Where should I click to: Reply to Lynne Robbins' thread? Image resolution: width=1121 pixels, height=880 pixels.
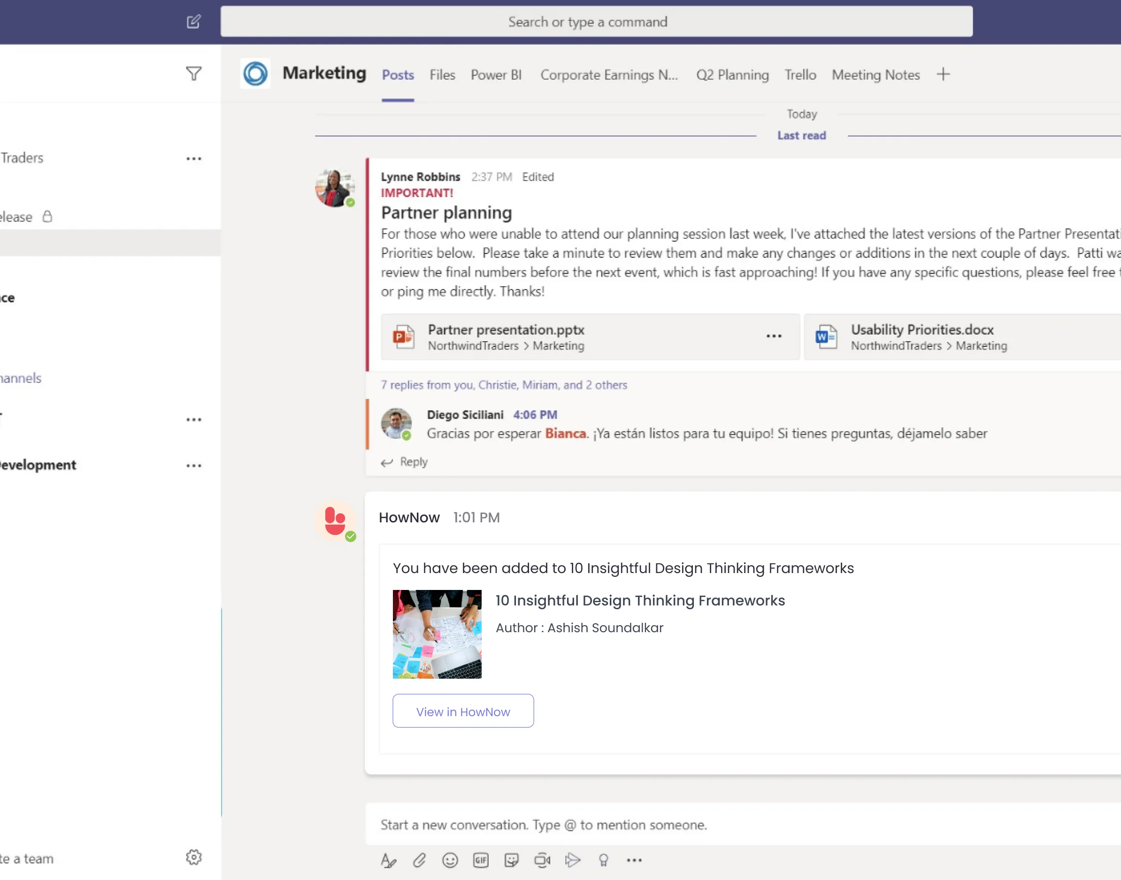click(405, 462)
